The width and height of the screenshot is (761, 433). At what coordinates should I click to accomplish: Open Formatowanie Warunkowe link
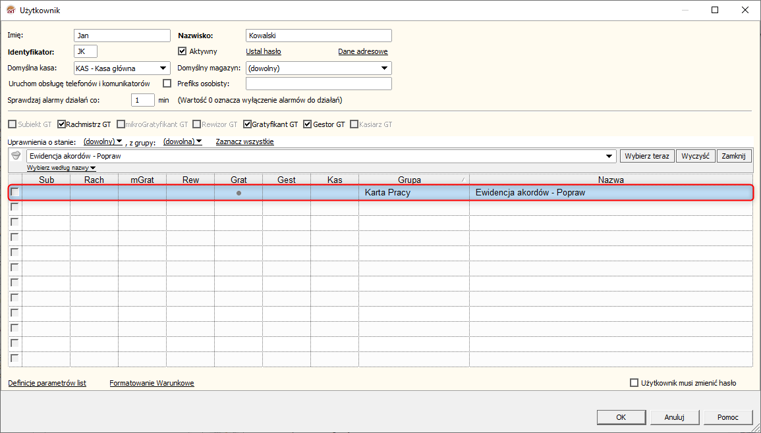pyautogui.click(x=152, y=383)
